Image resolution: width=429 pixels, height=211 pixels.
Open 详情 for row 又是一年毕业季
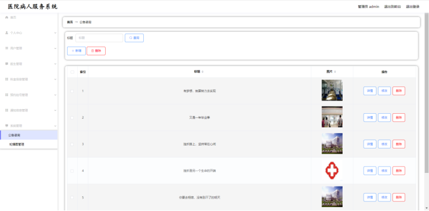(x=370, y=117)
